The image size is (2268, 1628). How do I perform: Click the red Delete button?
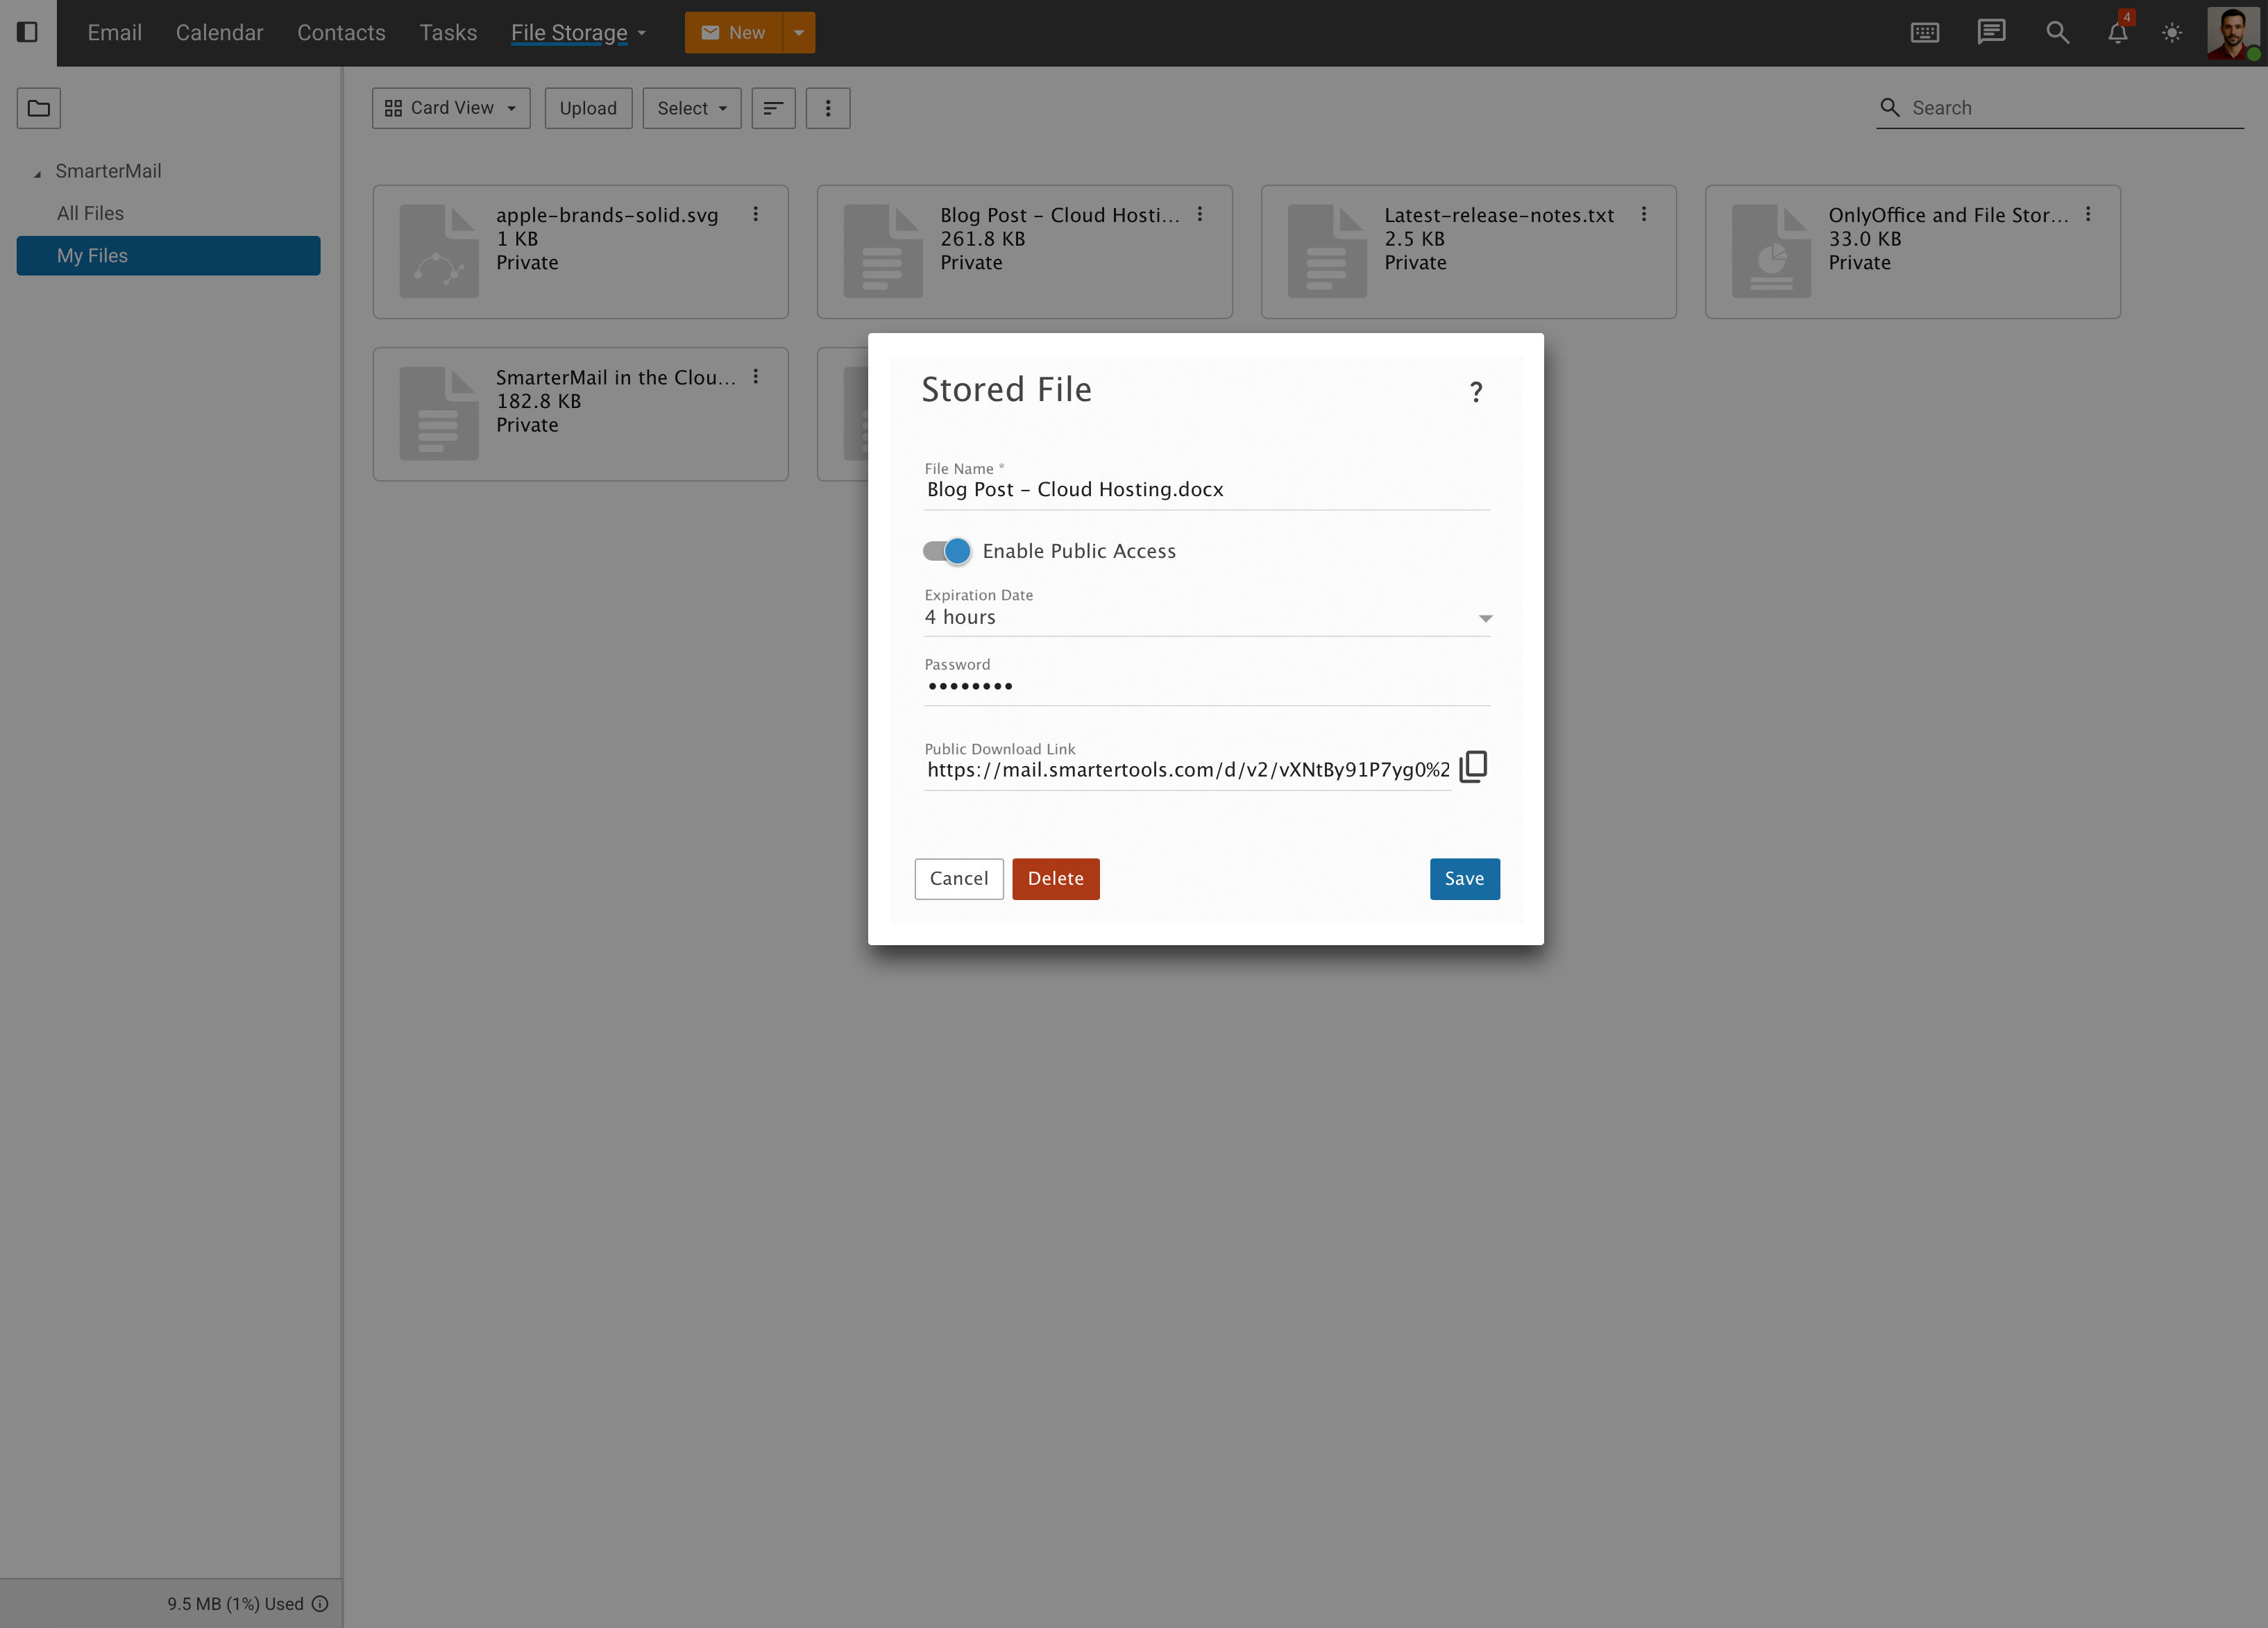pos(1055,879)
